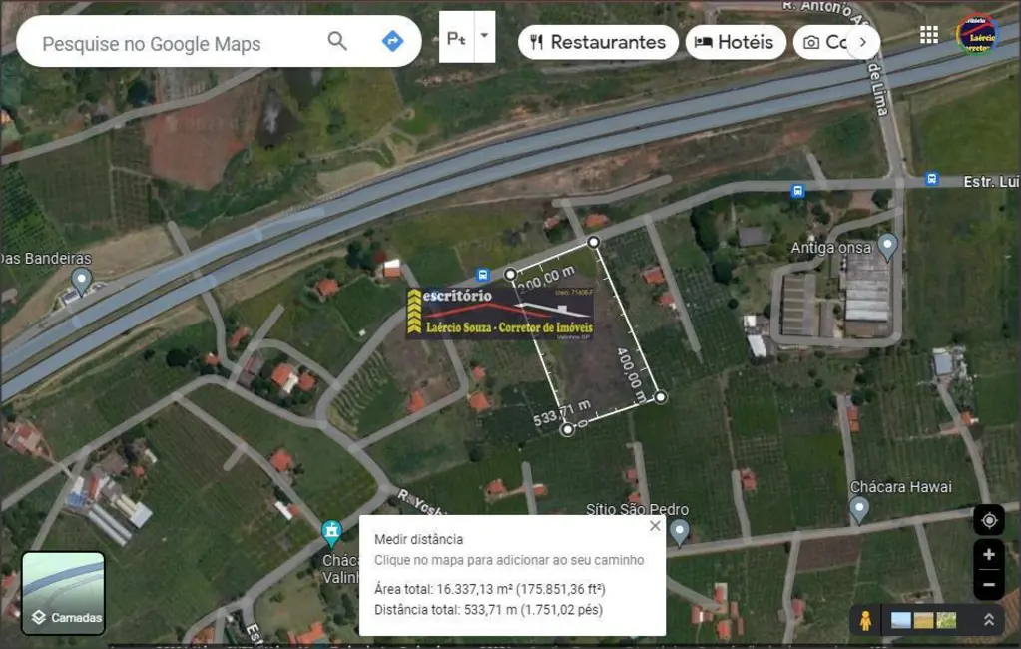Close the Medir distância panel
1021x649 pixels.
[655, 525]
